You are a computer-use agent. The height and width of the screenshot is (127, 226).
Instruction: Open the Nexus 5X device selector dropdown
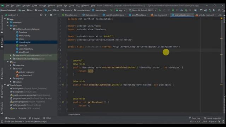(x=142, y=10)
